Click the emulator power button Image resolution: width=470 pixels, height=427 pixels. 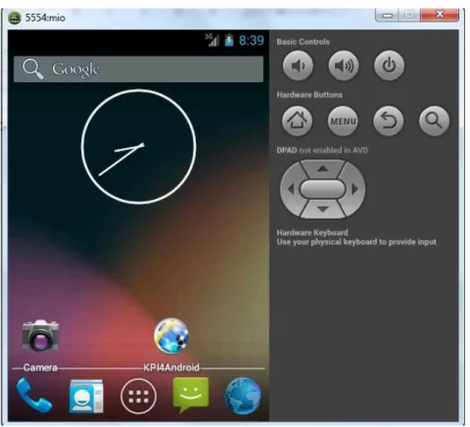389,66
